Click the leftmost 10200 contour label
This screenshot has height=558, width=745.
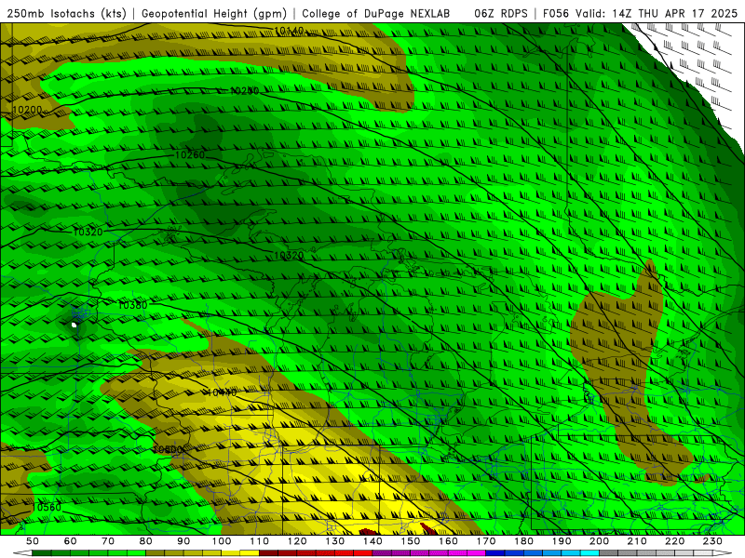pyautogui.click(x=27, y=110)
